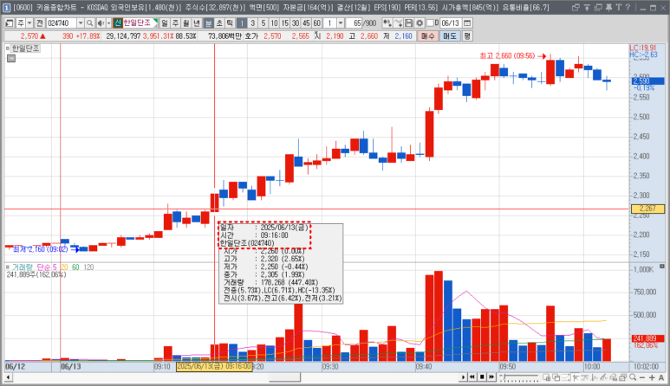This screenshot has height=386, width=670.
Task: Click the date field 06/13
Action: point(451,23)
